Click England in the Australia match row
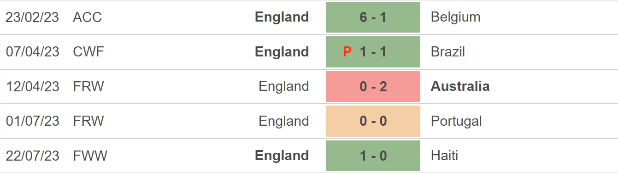This screenshot has height=173, width=618. pos(283,86)
